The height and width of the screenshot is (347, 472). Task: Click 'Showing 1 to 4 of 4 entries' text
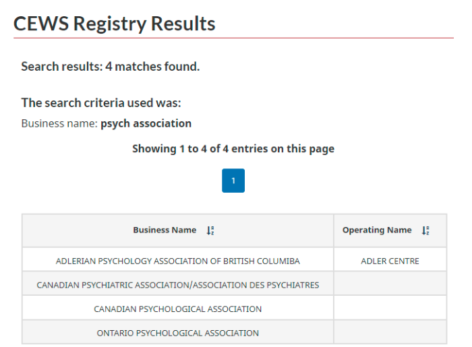(233, 149)
